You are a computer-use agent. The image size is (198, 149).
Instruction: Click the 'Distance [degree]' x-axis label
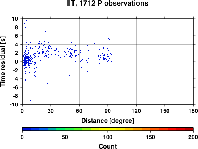pyautogui.click(x=108, y=121)
